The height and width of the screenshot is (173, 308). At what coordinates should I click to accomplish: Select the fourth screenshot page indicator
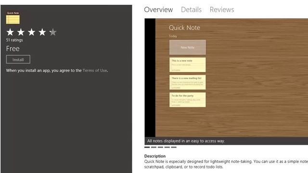tap(167, 147)
